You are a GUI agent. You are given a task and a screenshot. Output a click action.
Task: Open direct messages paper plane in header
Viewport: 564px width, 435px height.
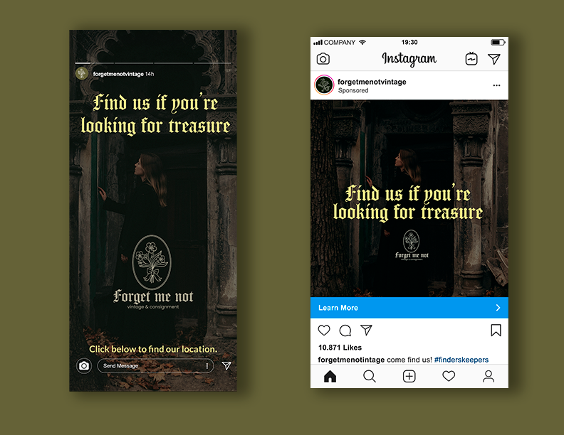(494, 59)
